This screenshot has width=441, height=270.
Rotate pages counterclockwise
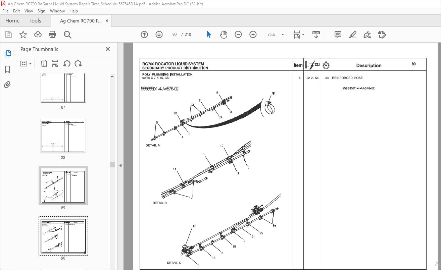[67, 63]
